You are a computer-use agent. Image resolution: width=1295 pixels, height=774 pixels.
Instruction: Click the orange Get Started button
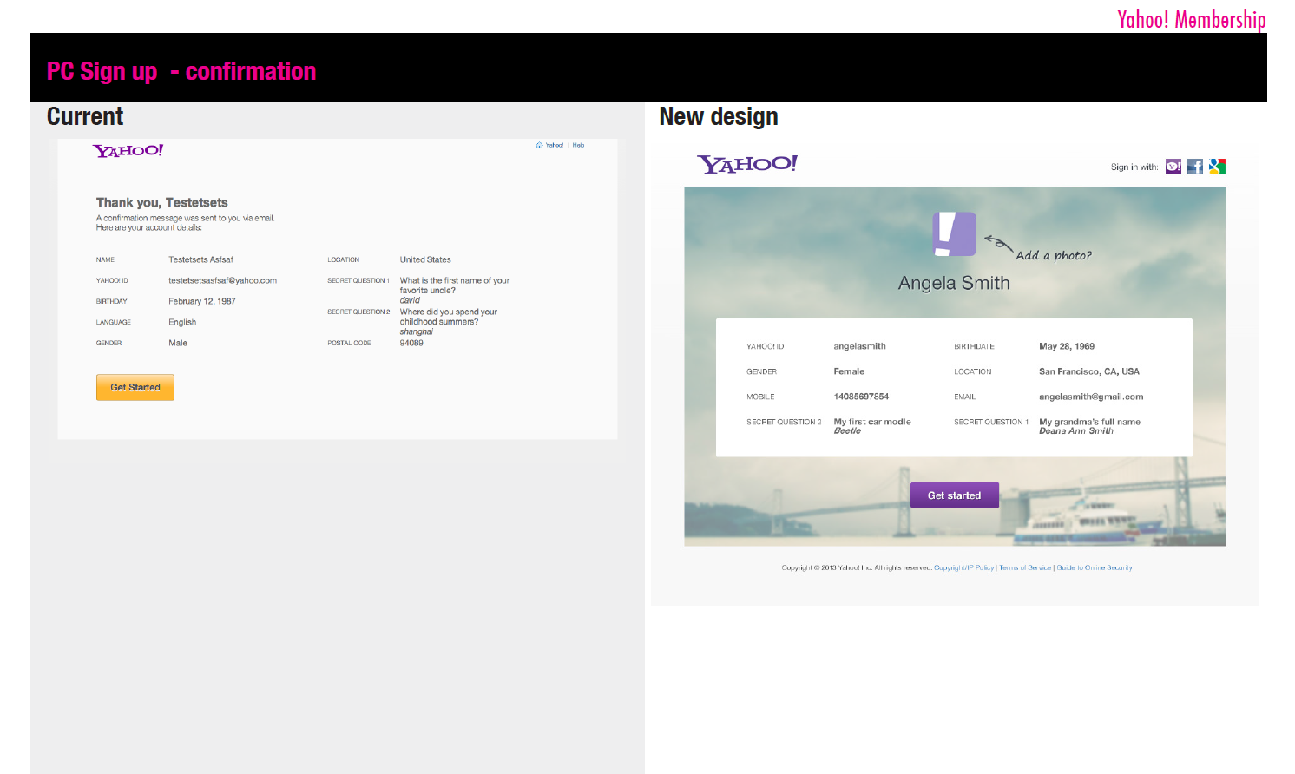pos(135,387)
